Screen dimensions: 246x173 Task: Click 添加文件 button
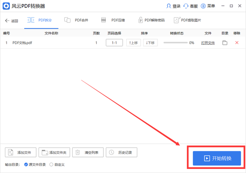pos(21,152)
